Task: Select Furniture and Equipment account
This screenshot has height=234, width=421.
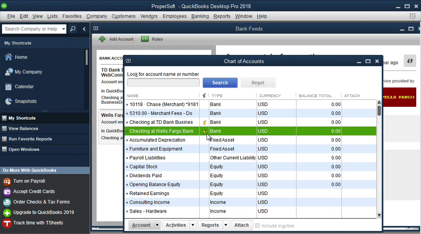Action: [x=250, y=149]
